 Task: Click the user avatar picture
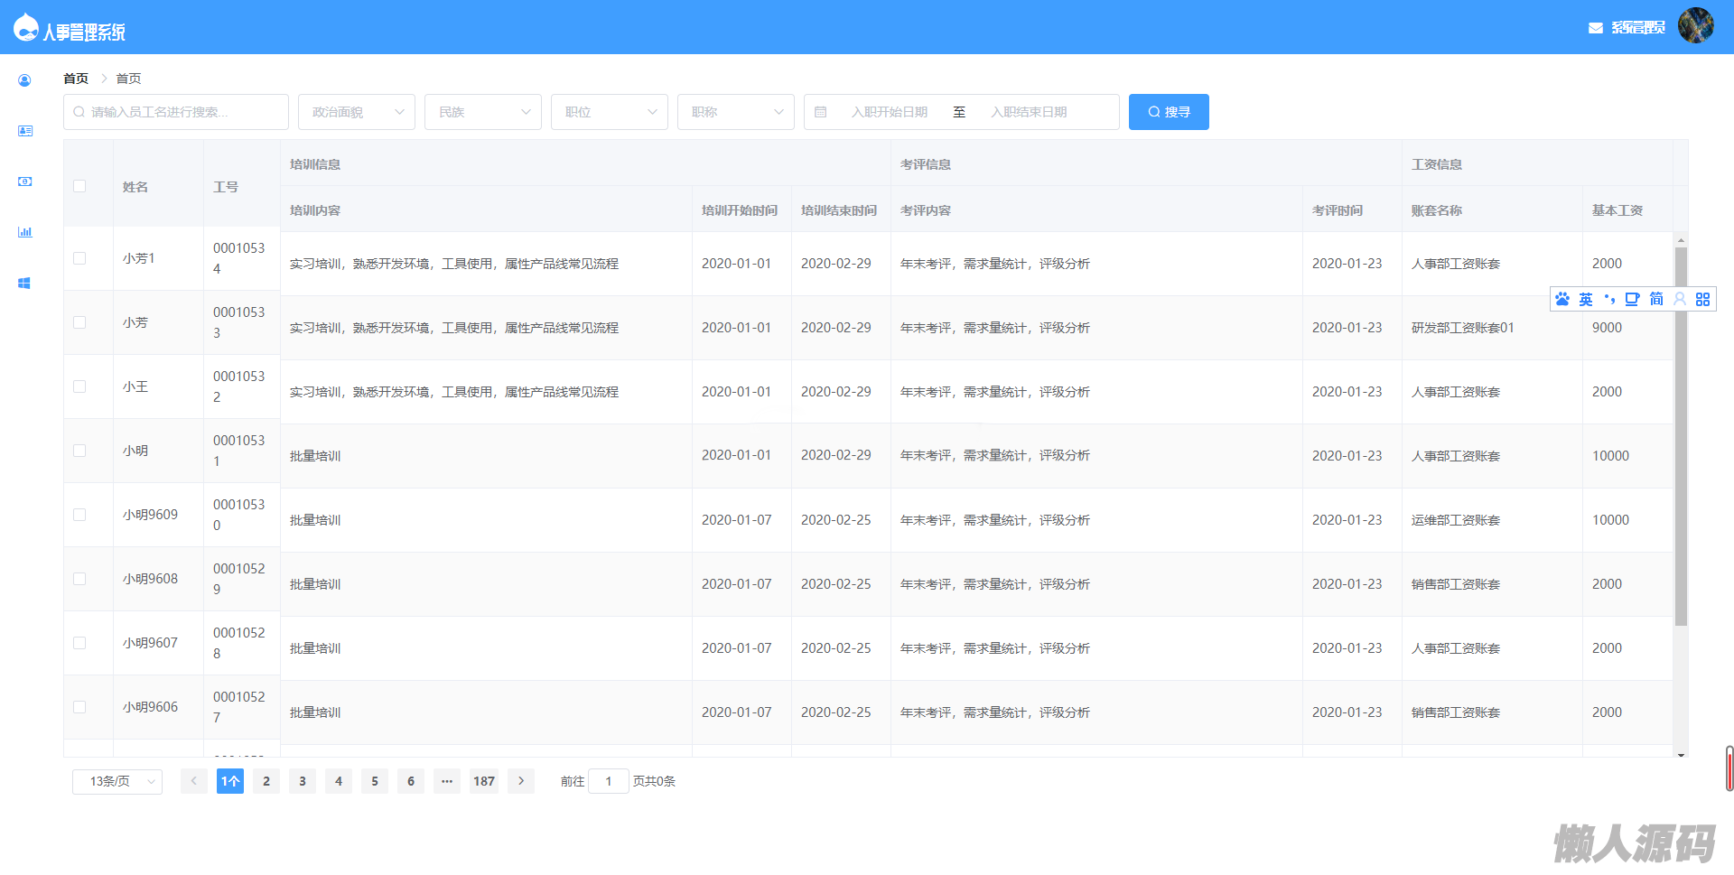[x=1695, y=26]
